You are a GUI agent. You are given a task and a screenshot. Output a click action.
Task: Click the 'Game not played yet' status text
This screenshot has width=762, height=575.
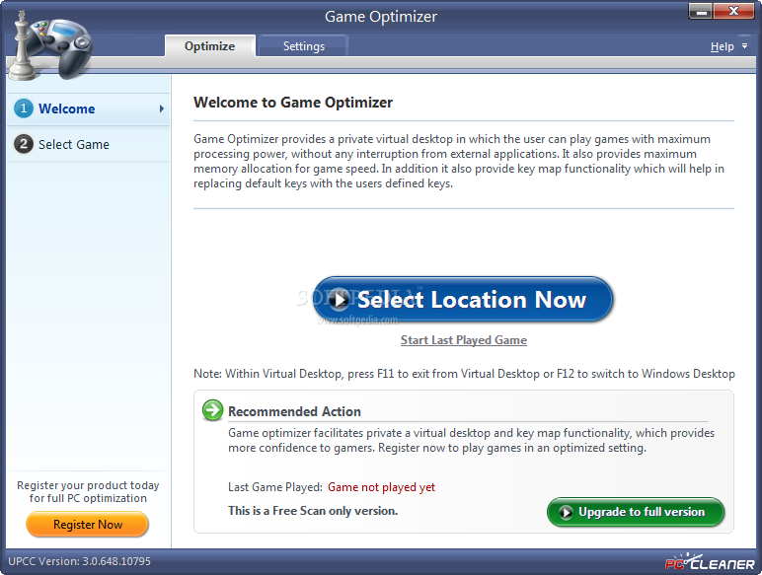[x=381, y=487]
